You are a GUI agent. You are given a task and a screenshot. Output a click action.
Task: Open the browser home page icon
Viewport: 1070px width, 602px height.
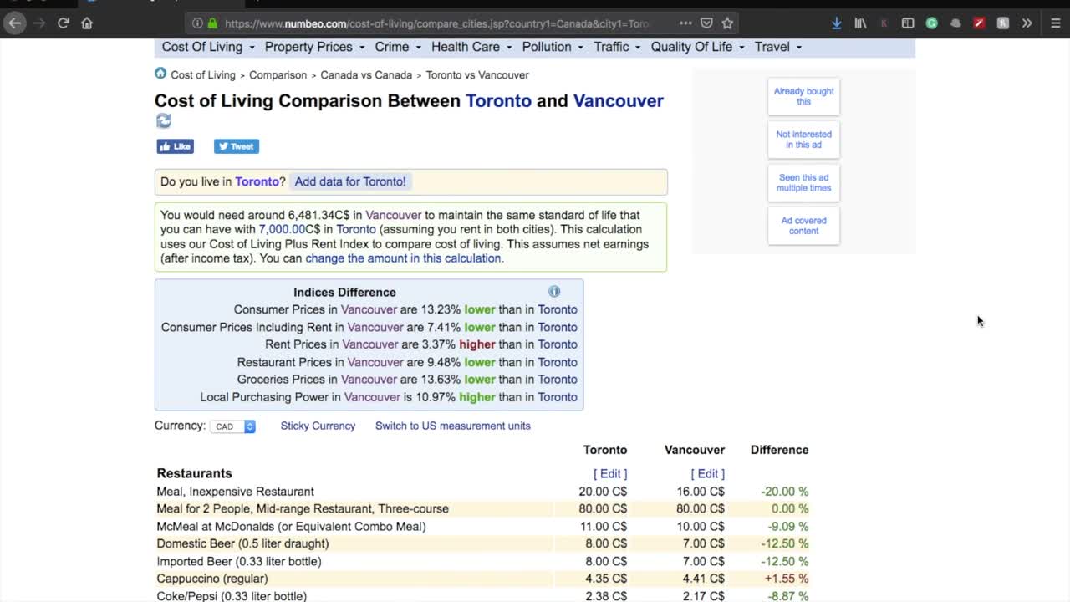pos(87,23)
